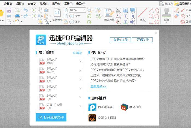
Task: Click the Snapshot camera tool
Action: point(46,10)
